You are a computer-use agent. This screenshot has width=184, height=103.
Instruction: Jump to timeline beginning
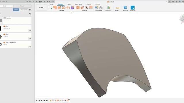[37, 100]
